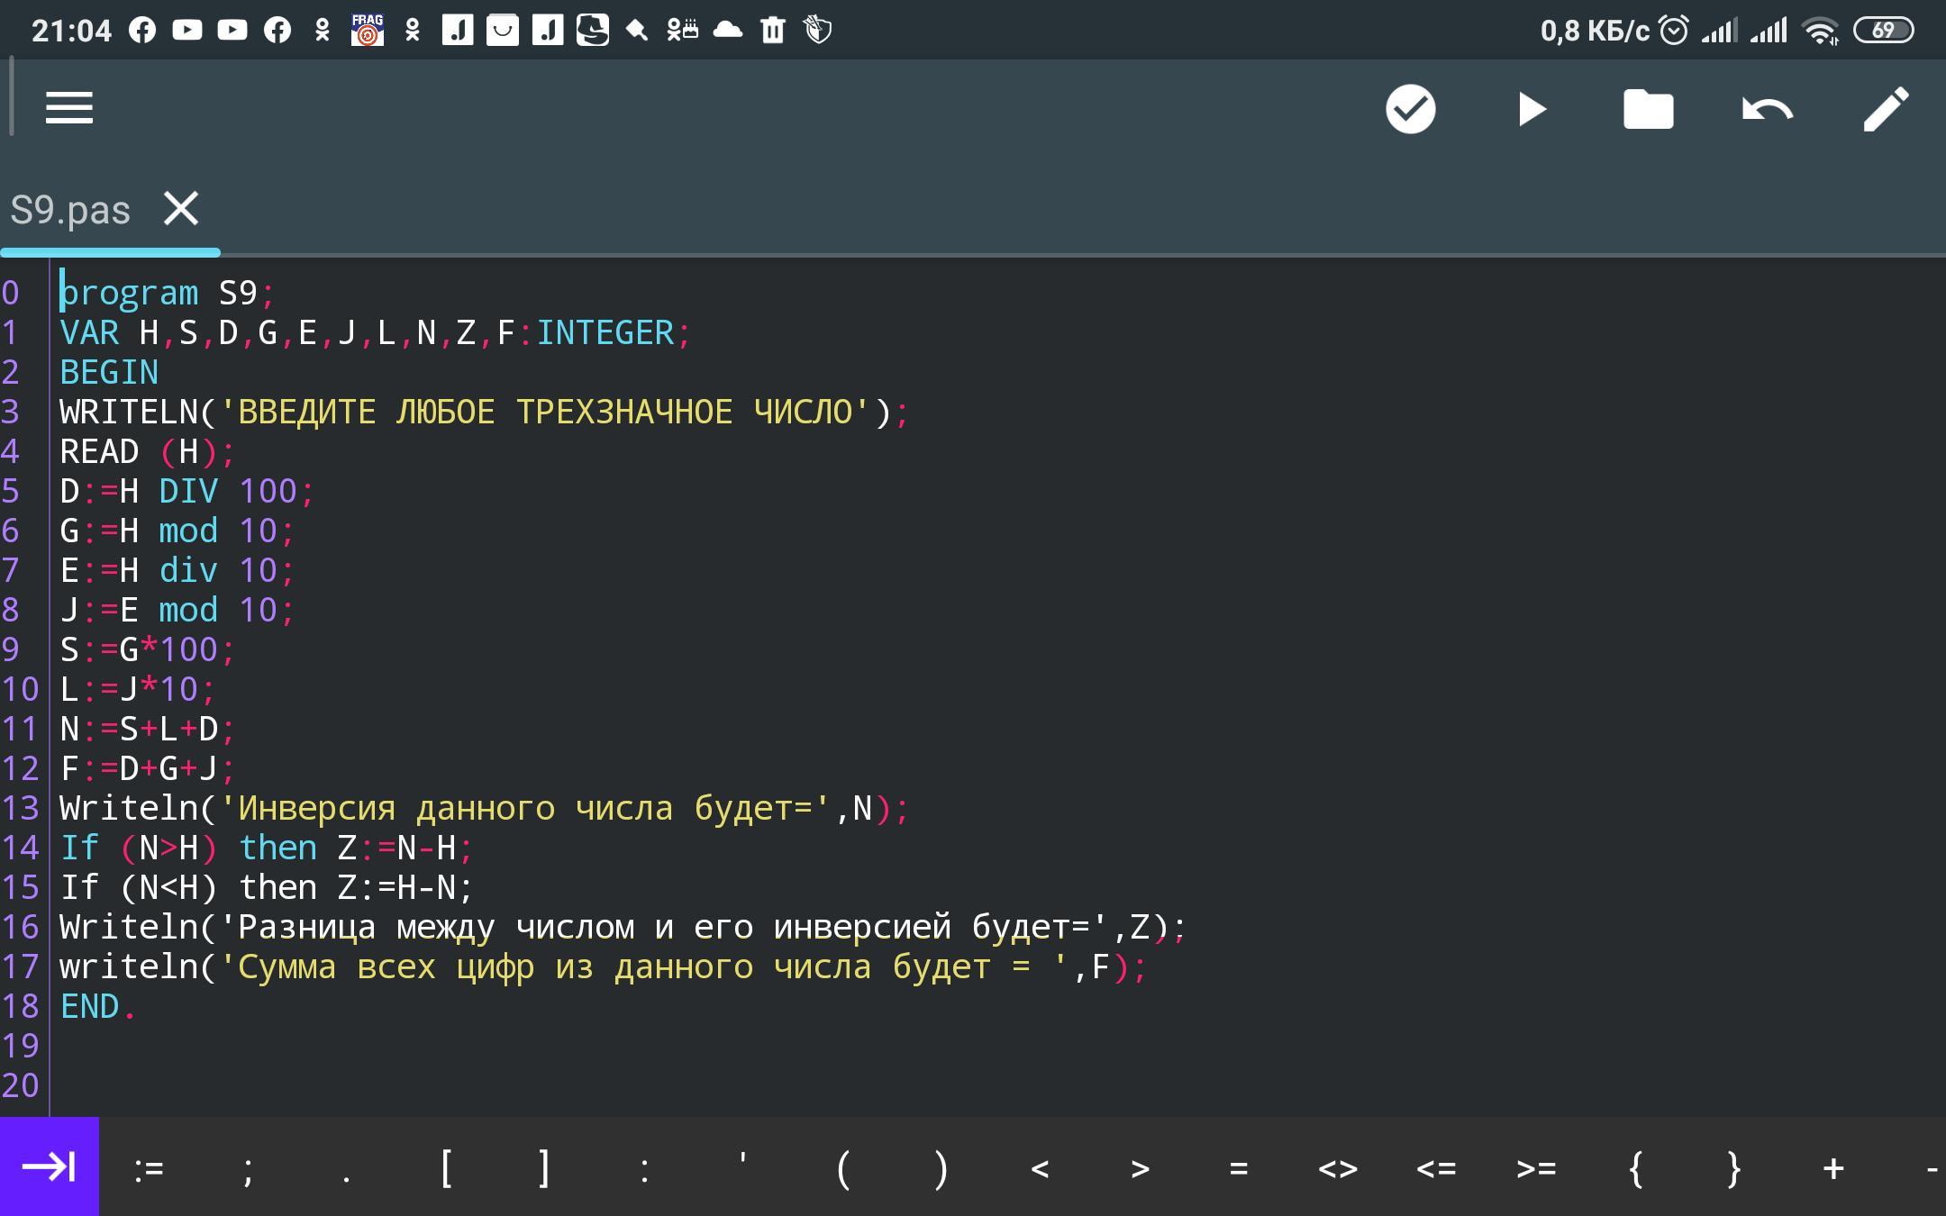This screenshot has width=1946, height=1216.
Task: Insert the plus sign symbol
Action: coord(1832,1168)
